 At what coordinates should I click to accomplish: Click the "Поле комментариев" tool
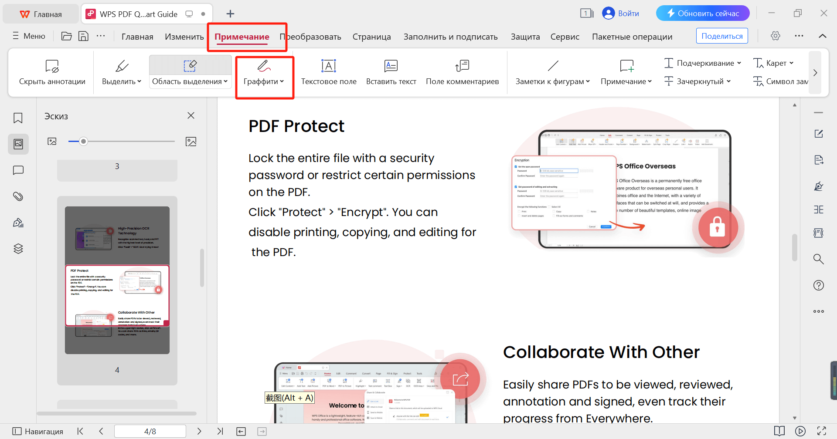[x=462, y=72]
